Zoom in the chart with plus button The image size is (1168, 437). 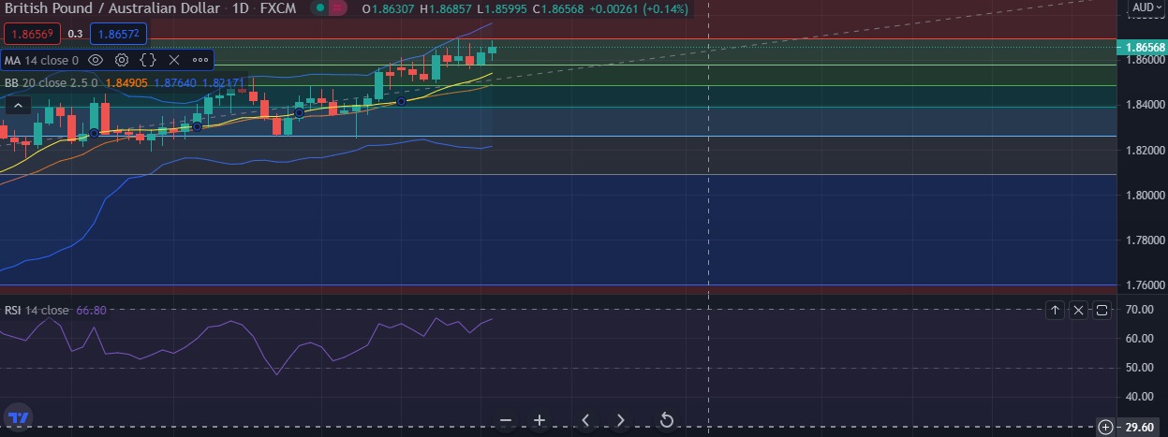coord(540,420)
